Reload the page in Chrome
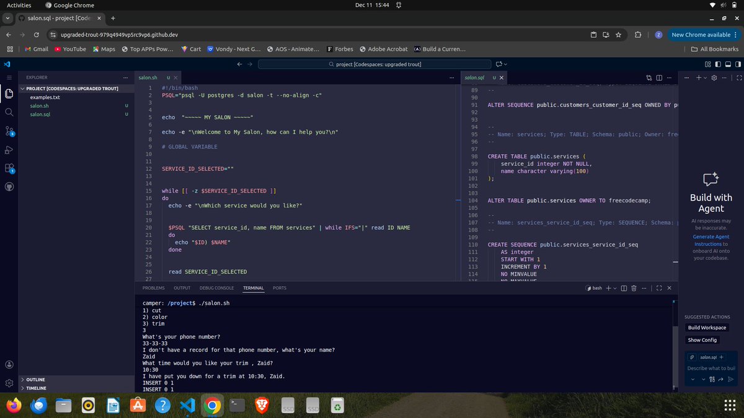 37,35
